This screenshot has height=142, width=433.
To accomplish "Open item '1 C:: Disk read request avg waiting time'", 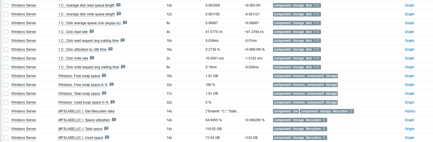I will 88,41.
